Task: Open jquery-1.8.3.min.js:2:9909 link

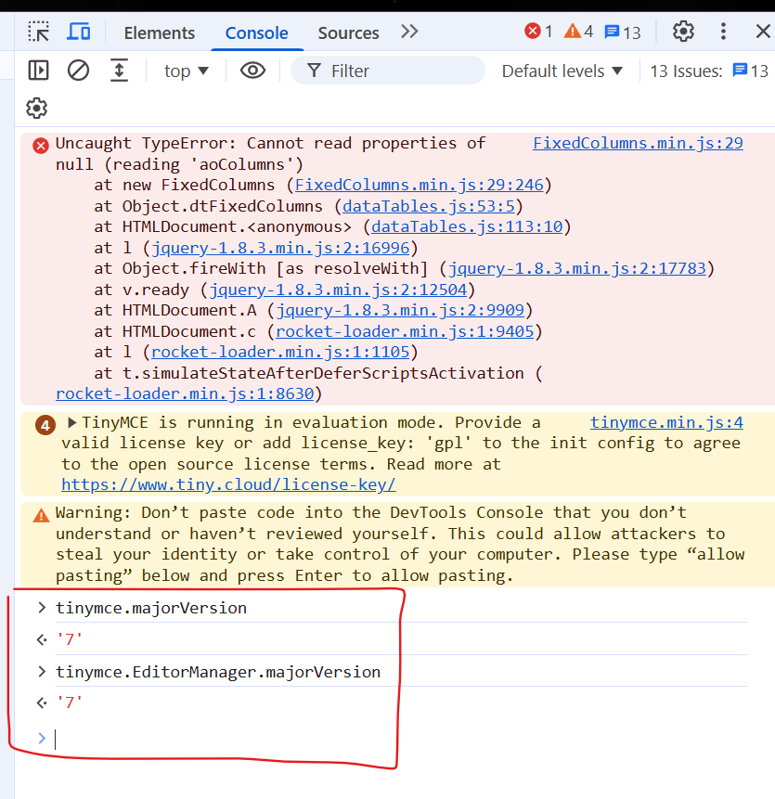Action: (x=400, y=310)
